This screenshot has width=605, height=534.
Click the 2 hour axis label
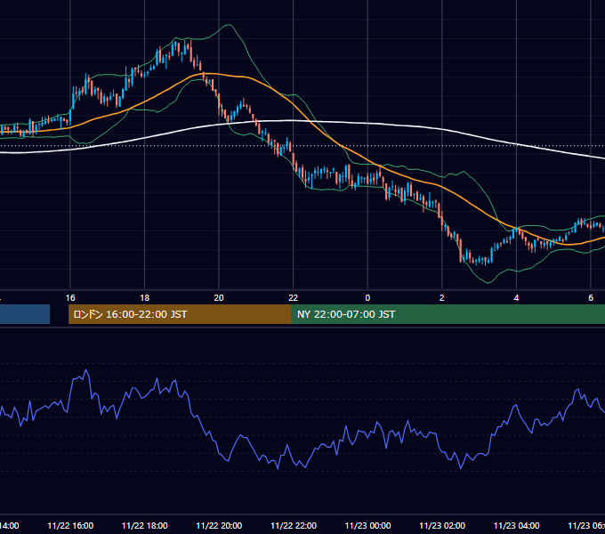tap(442, 298)
